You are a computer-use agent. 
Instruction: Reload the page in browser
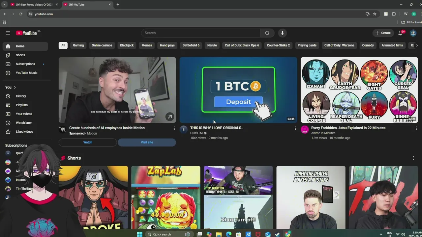pos(21,14)
